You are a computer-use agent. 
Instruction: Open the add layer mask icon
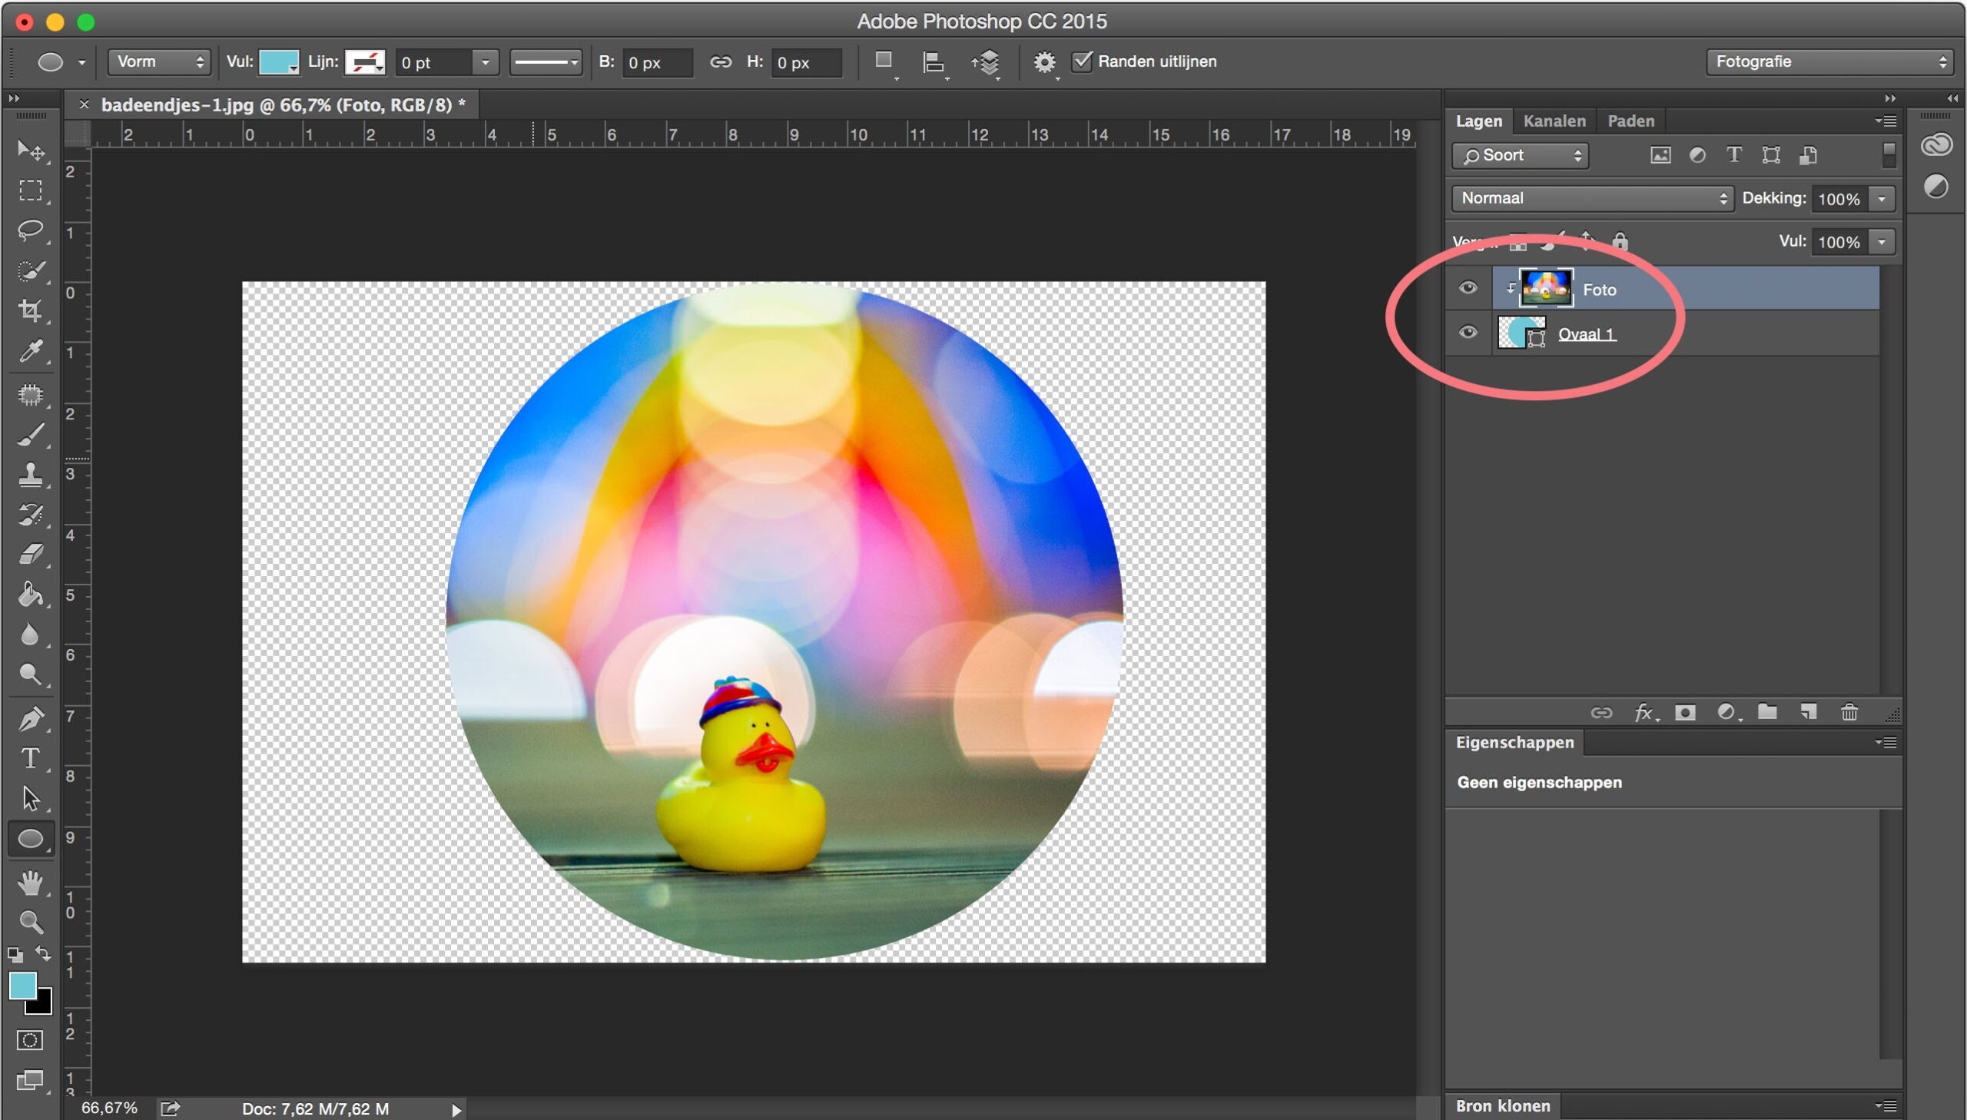point(1687,712)
